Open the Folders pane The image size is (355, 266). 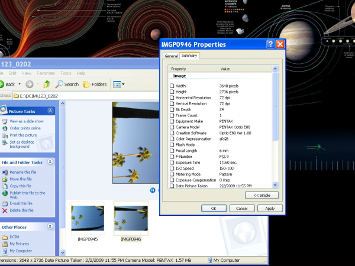point(95,84)
